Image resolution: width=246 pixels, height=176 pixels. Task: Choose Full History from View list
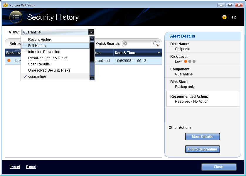click(x=55, y=45)
